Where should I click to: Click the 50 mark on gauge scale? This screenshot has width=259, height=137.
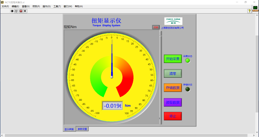click(x=151, y=69)
